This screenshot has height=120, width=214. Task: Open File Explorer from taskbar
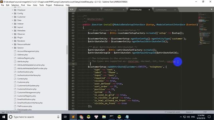pyautogui.click(x=104, y=117)
